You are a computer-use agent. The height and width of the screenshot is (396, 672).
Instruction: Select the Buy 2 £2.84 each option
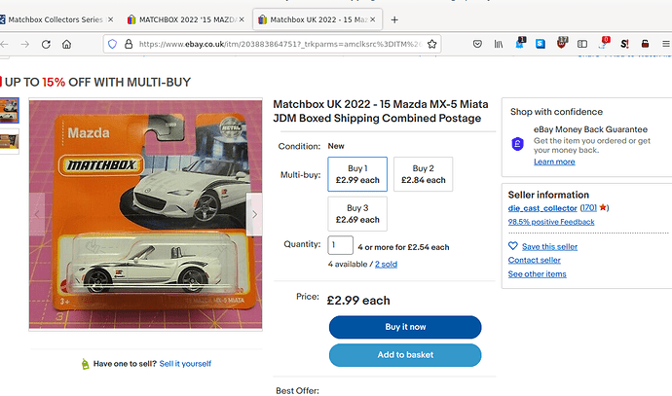(x=423, y=174)
